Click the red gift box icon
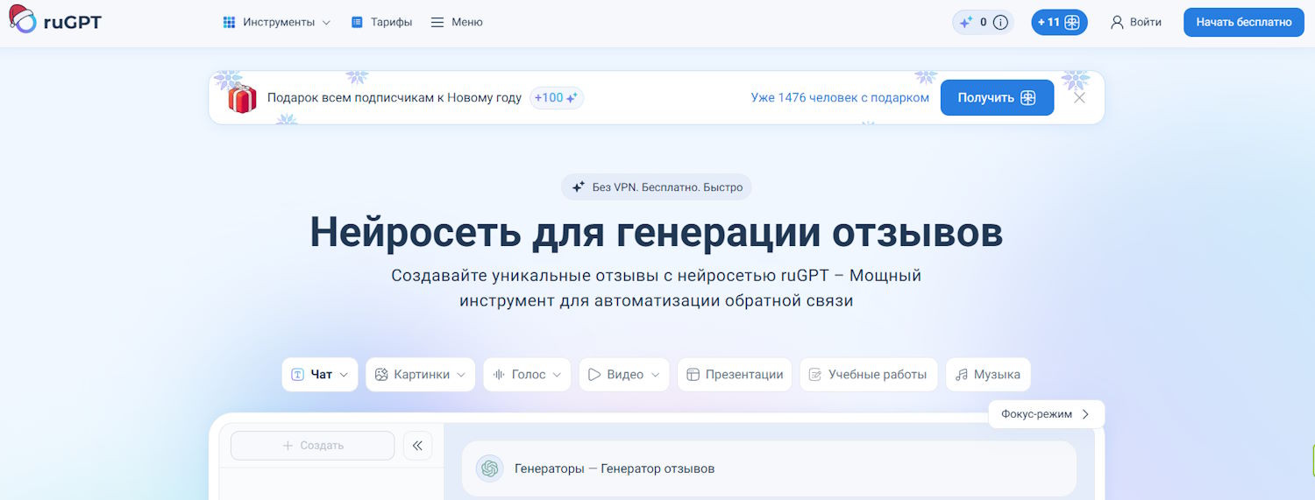Screen dimensions: 1315x500 tap(242, 98)
